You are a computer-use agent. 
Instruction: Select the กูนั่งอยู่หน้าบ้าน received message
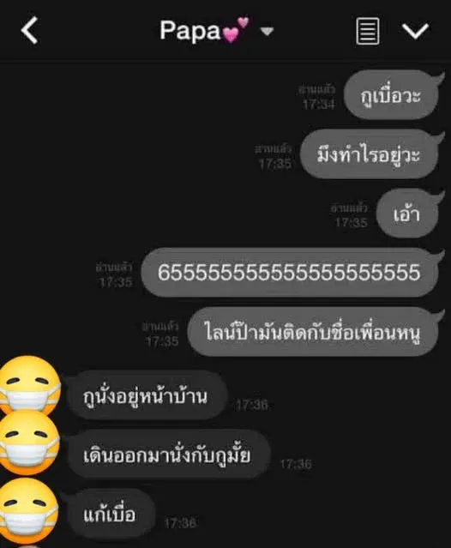(x=146, y=395)
